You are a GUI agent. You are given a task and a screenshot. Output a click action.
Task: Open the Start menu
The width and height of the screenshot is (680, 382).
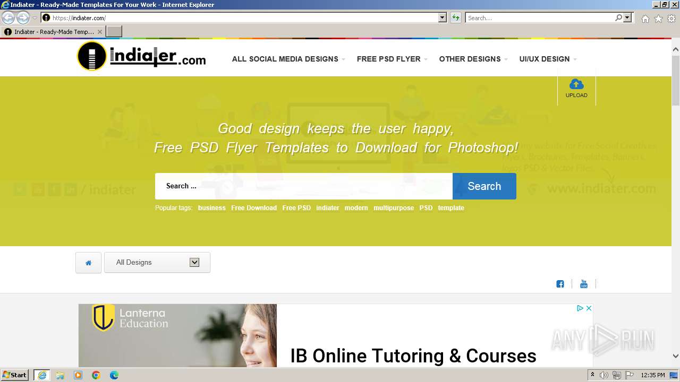coord(15,375)
